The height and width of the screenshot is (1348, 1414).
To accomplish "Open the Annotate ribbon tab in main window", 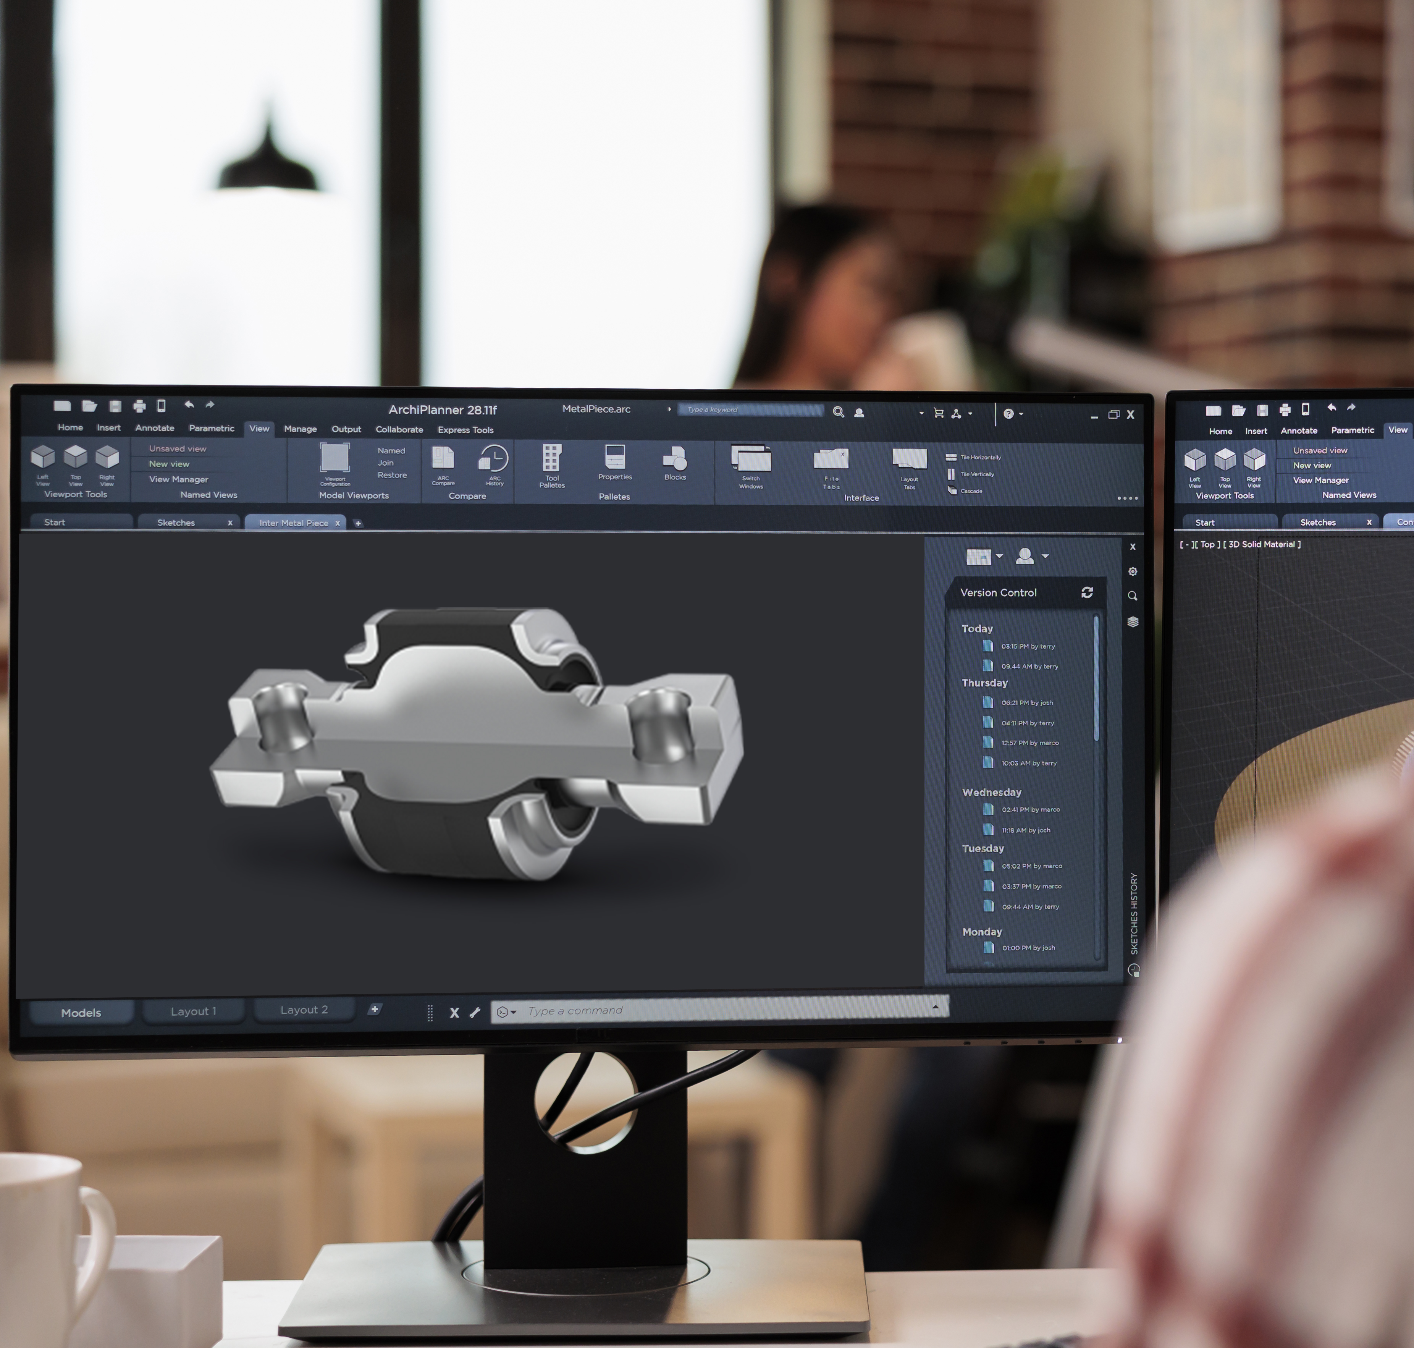I will coord(154,427).
